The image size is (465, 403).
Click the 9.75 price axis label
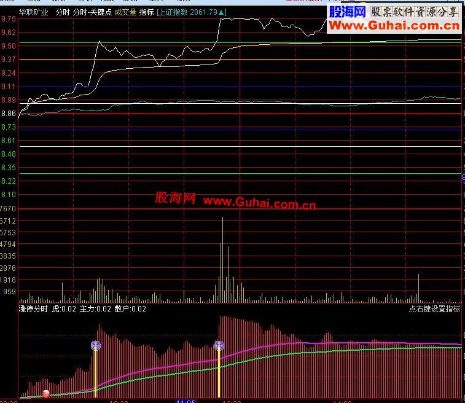(x=8, y=18)
